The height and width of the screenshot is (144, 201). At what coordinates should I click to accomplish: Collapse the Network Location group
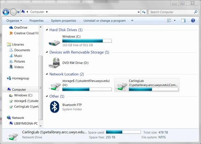click(47, 74)
